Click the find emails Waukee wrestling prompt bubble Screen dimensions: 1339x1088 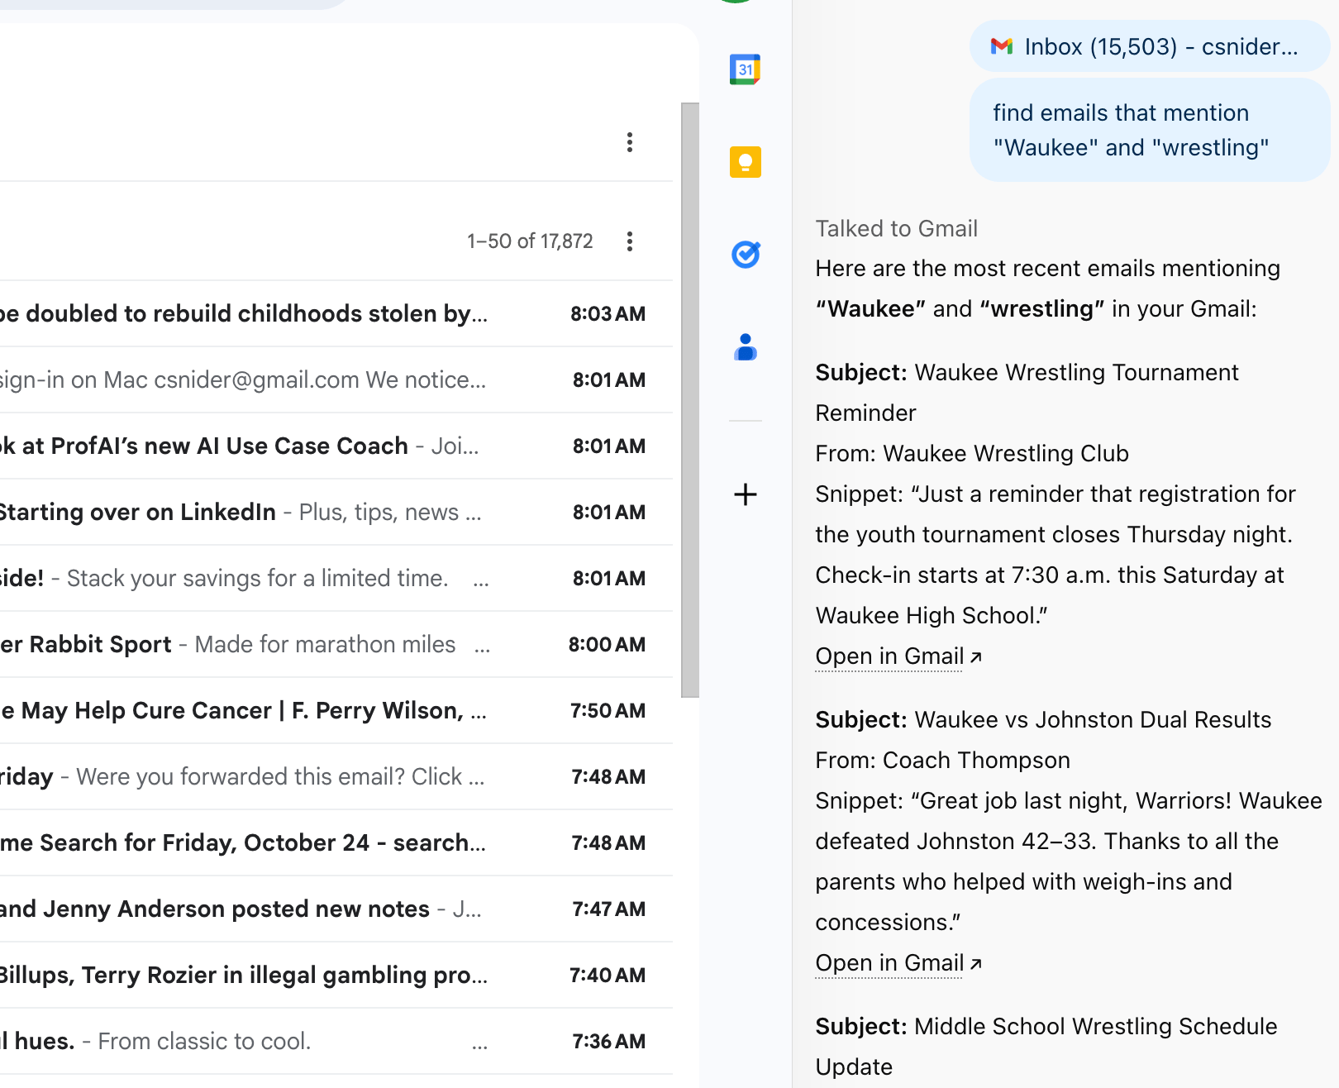point(1149,131)
